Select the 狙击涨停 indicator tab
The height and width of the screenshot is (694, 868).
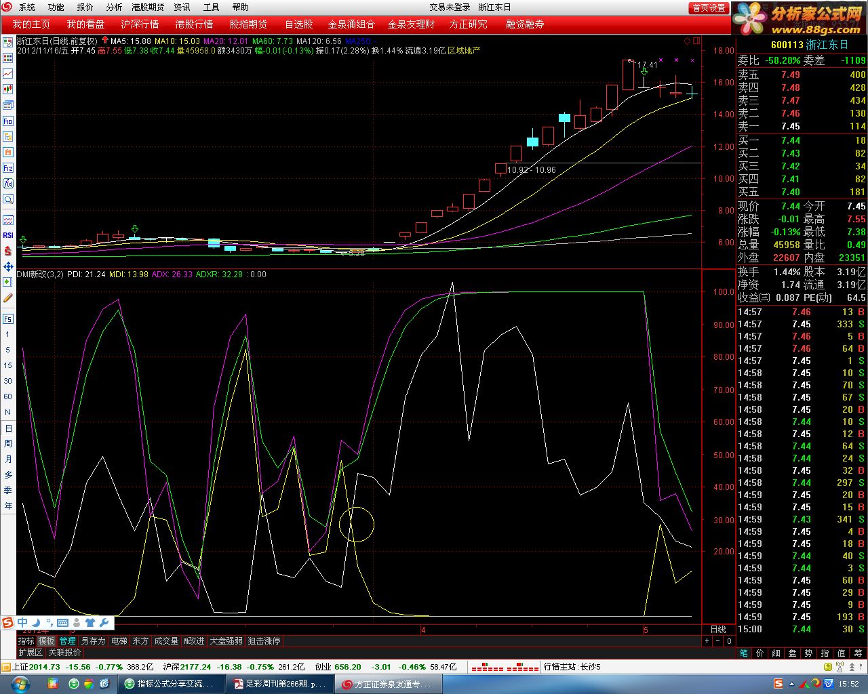click(x=264, y=640)
